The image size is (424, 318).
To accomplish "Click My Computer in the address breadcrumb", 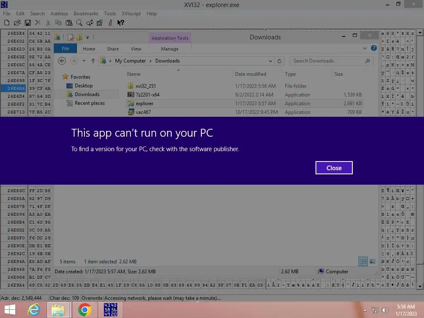I will pos(130,61).
